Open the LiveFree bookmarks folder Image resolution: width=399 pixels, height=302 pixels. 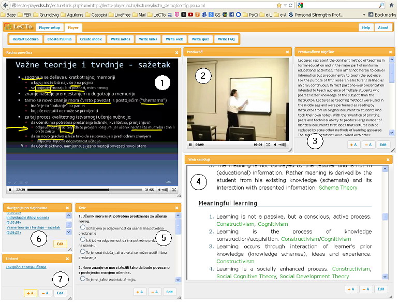(x=120, y=15)
